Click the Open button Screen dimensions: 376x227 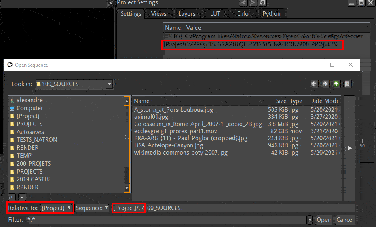(323, 220)
